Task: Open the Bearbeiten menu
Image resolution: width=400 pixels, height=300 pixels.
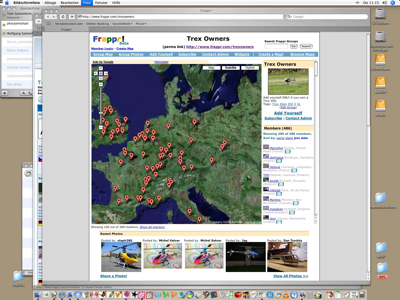Action: pos(69,3)
